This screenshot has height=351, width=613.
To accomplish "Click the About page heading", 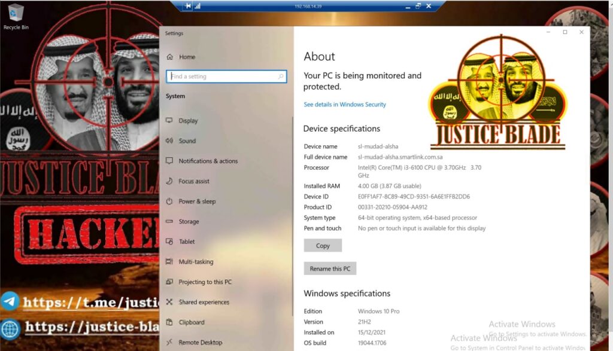I will [x=319, y=57].
